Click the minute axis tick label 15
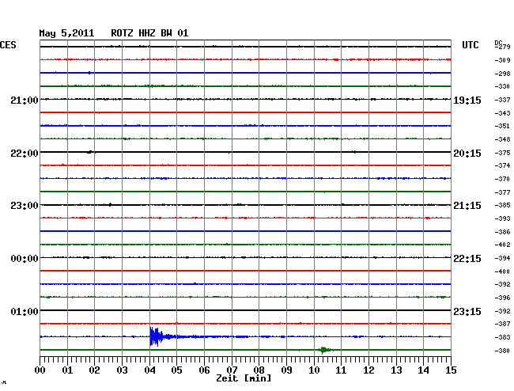Screen dimensions: 514x391 451,370
